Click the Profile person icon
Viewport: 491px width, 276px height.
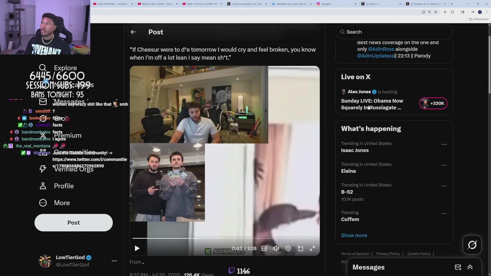click(x=43, y=186)
